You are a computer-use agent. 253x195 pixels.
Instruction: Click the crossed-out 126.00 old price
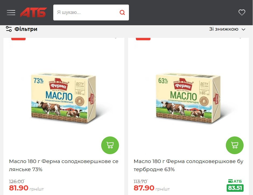point(17,182)
